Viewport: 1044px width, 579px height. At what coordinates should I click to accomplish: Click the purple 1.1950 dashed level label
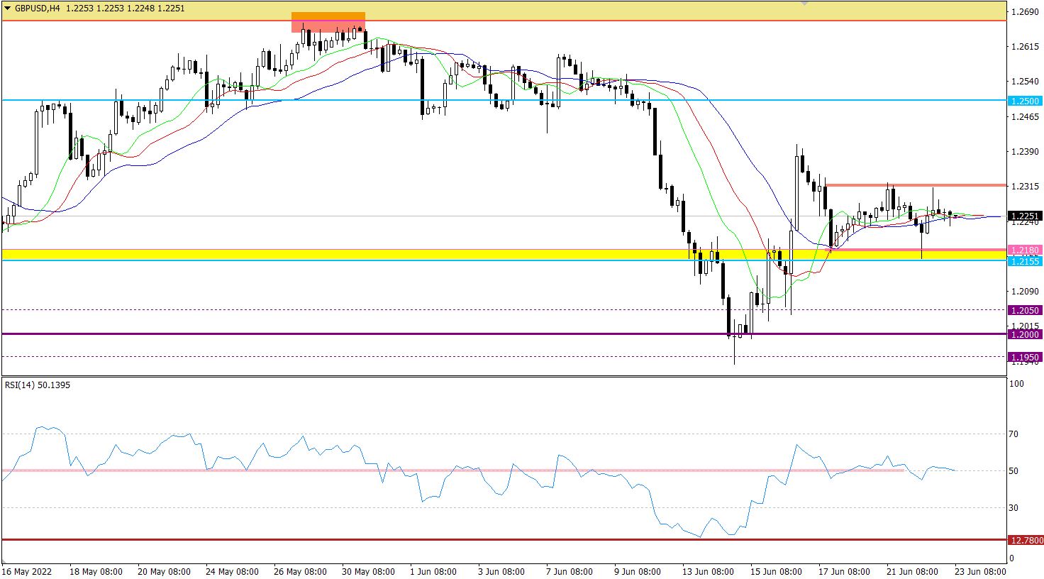1025,357
